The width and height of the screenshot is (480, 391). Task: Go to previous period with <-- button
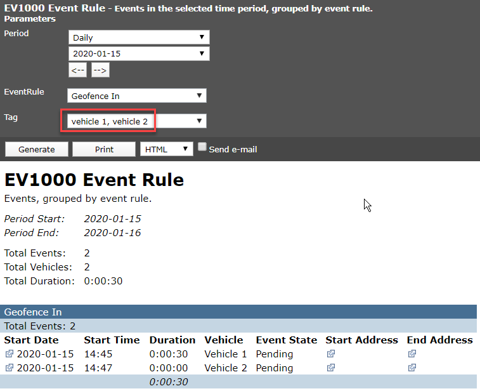point(77,70)
